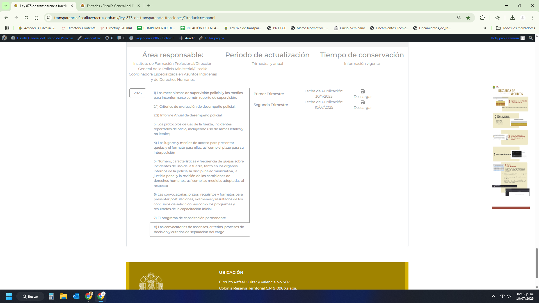Open File Explorer from the taskbar
Viewport: 539px width, 303px height.
click(64, 296)
